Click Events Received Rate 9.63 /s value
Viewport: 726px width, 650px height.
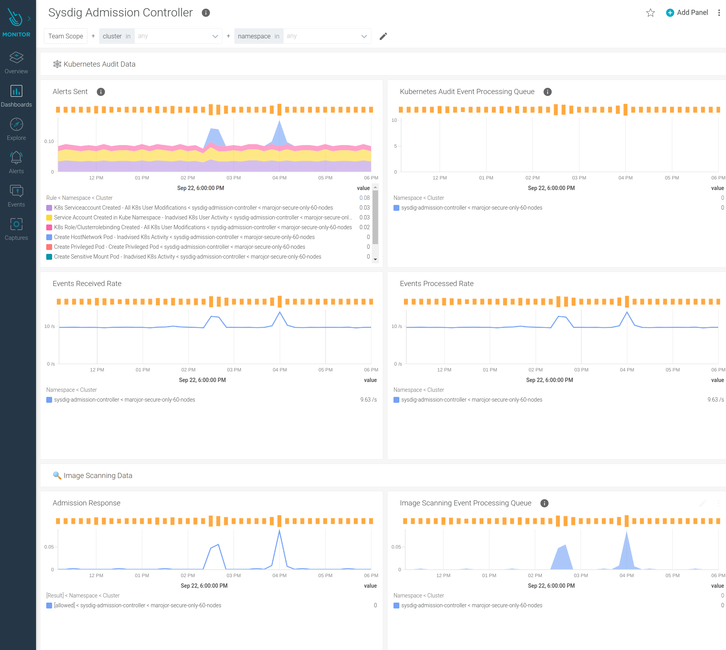(369, 400)
